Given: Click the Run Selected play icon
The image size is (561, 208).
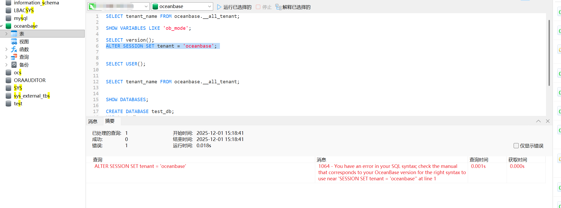Looking at the screenshot, I should pos(219,7).
